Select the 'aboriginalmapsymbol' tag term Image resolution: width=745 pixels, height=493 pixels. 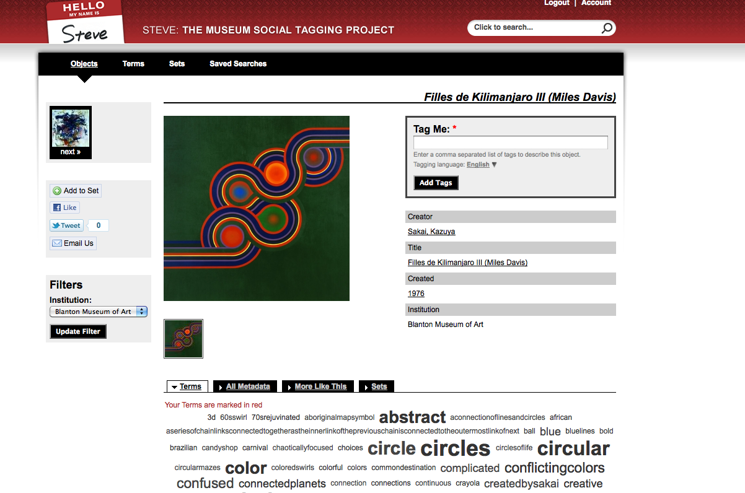(340, 417)
